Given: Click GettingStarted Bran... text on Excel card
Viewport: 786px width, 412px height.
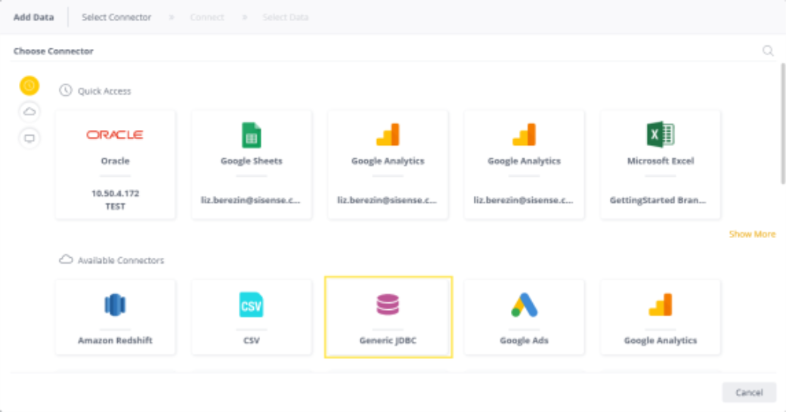Looking at the screenshot, I should coord(658,200).
